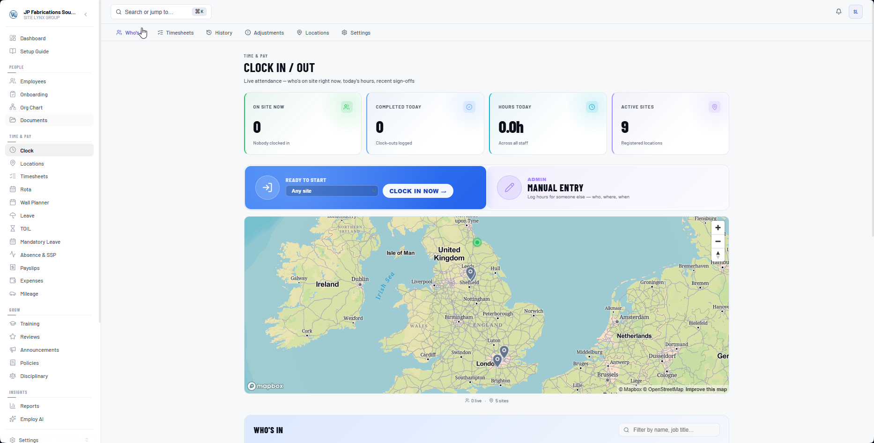This screenshot has height=443, width=874.
Task: Open the Any site dropdown
Action: pyautogui.click(x=332, y=191)
